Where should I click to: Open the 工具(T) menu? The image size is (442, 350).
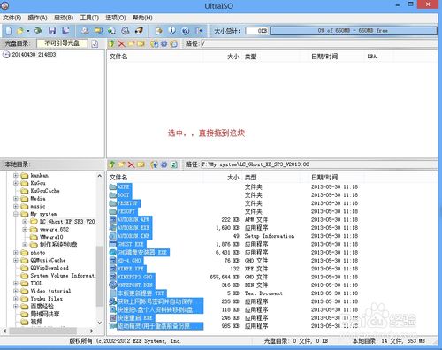tap(89, 18)
